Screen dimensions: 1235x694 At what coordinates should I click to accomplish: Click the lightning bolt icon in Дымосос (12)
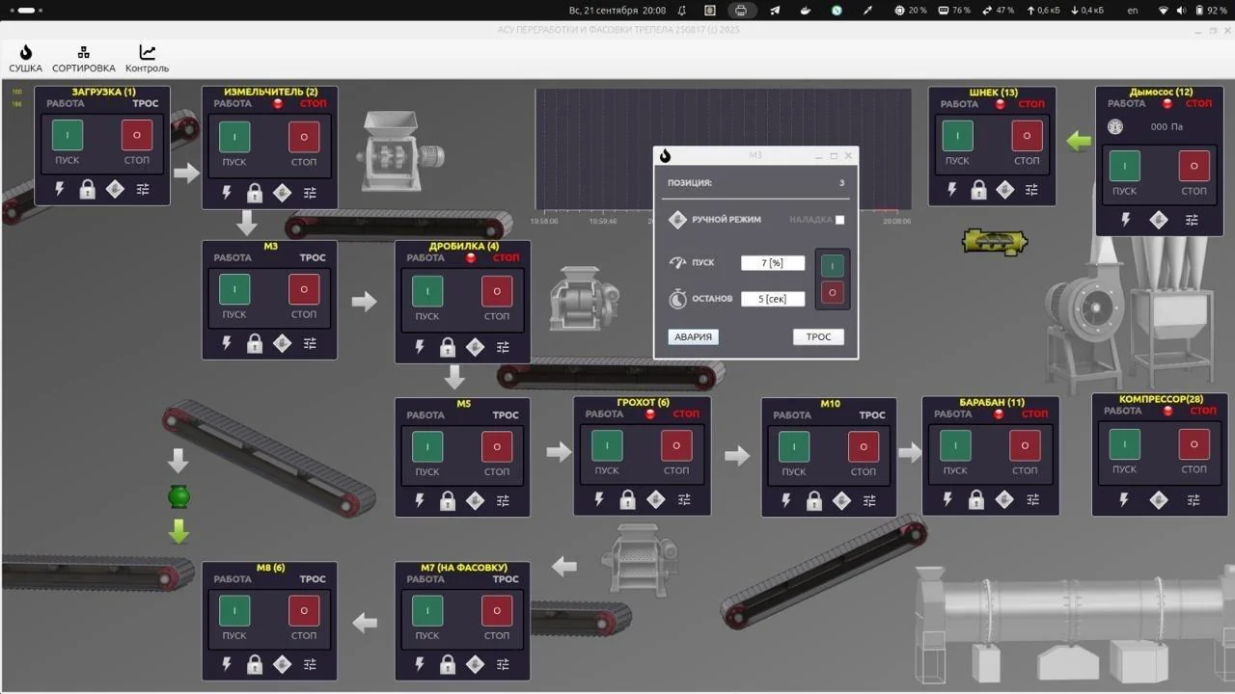point(1125,220)
